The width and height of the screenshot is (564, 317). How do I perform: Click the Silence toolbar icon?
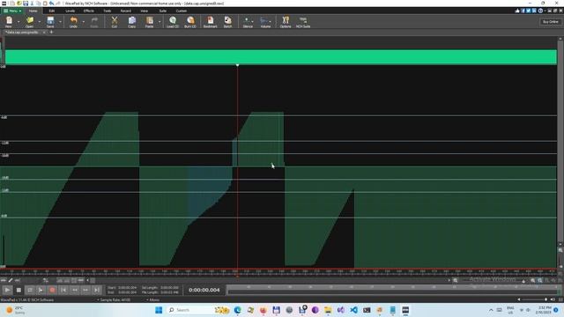(247, 21)
